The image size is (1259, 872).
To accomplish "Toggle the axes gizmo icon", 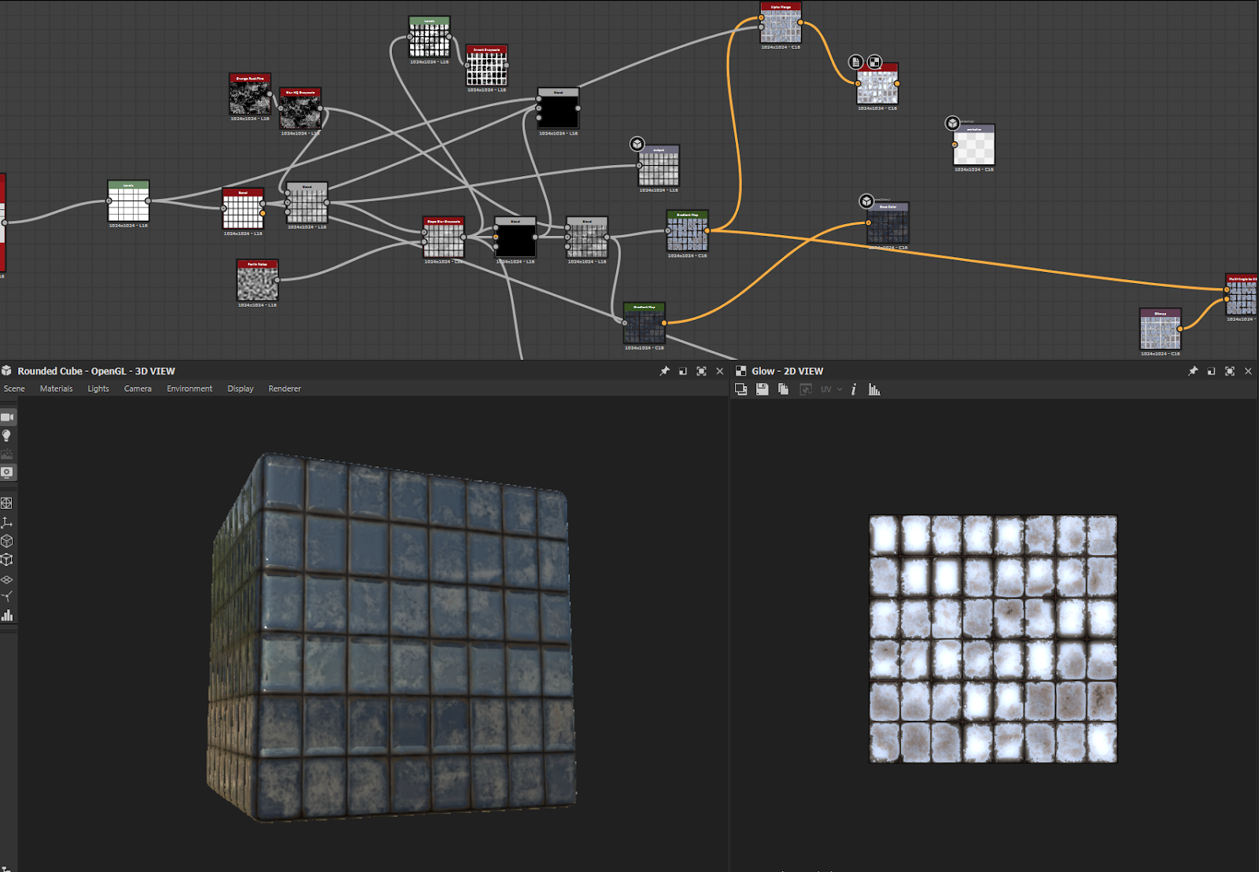I will tap(6, 522).
